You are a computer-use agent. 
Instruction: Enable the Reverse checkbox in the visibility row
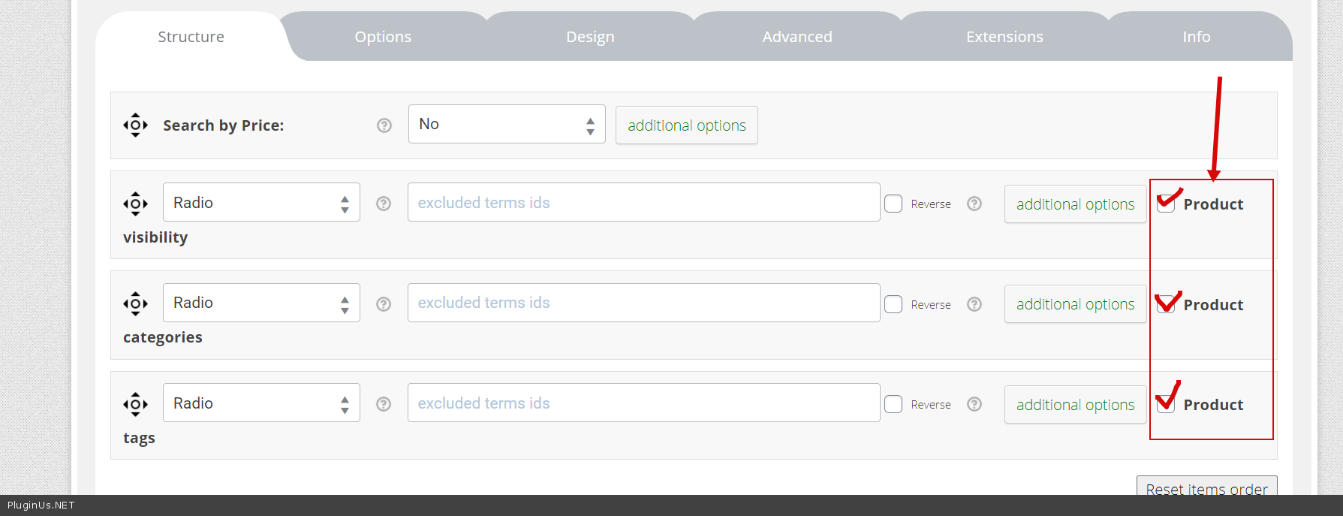click(893, 204)
